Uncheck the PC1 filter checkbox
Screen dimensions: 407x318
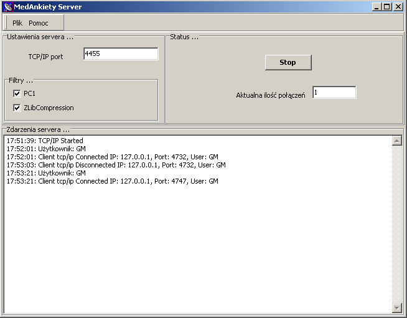(x=17, y=93)
